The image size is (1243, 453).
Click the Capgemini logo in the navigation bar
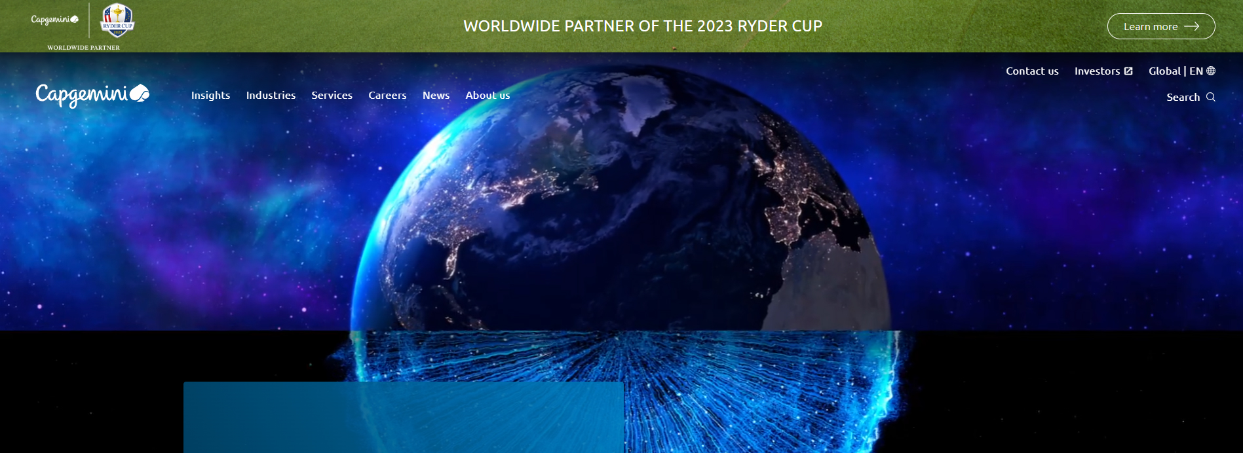click(x=92, y=96)
